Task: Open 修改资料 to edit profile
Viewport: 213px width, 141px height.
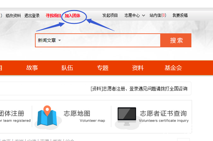Action: click(x=13, y=15)
